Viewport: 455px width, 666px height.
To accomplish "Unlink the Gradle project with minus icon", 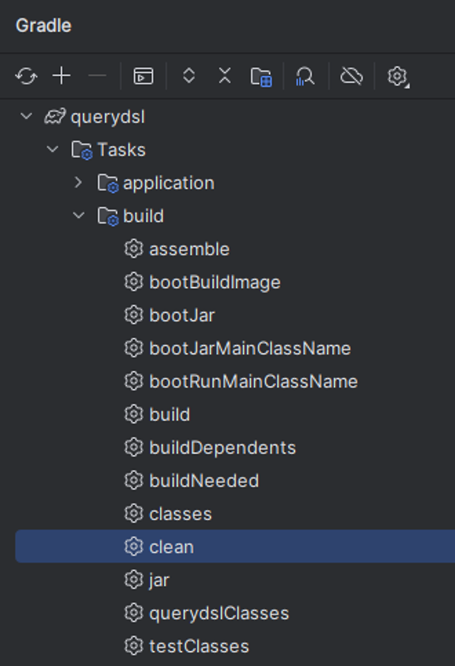I will 97,76.
